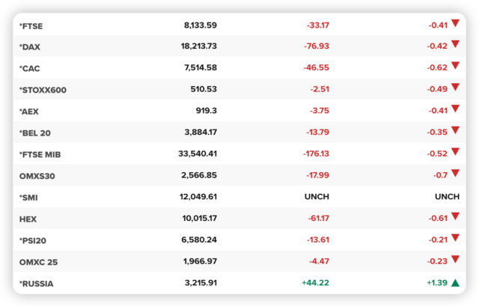Click the SMI UNCH change value
Screen dimensions: 479x307
pos(317,197)
